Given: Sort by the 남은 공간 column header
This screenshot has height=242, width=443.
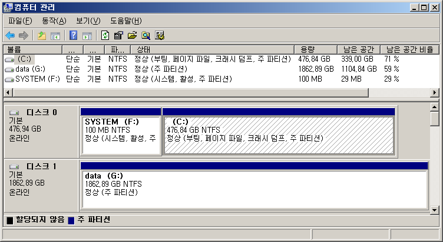Looking at the screenshot, I should pos(359,49).
